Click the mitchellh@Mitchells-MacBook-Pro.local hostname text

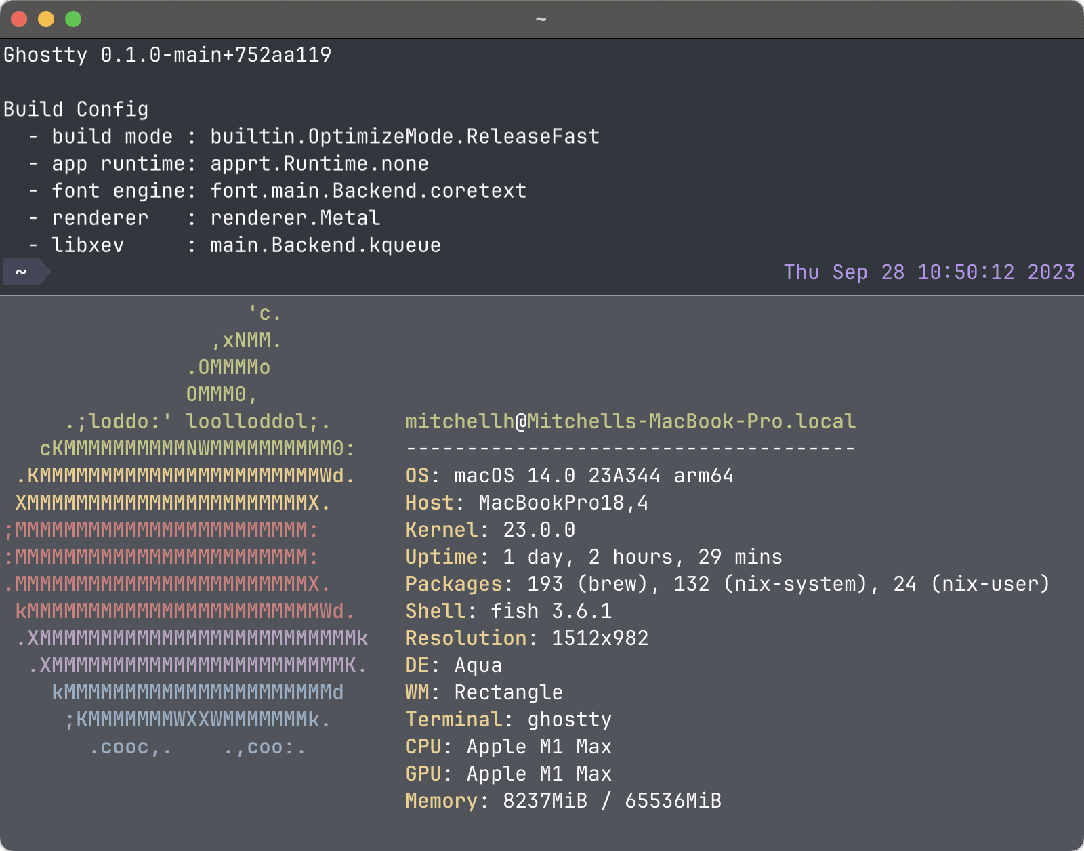pyautogui.click(x=630, y=421)
